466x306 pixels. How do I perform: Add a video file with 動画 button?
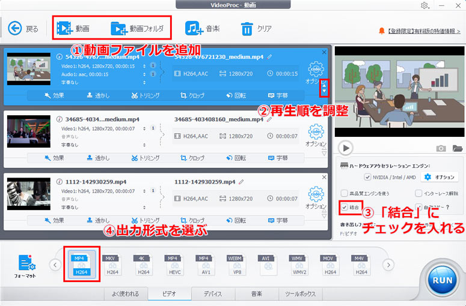(x=73, y=28)
